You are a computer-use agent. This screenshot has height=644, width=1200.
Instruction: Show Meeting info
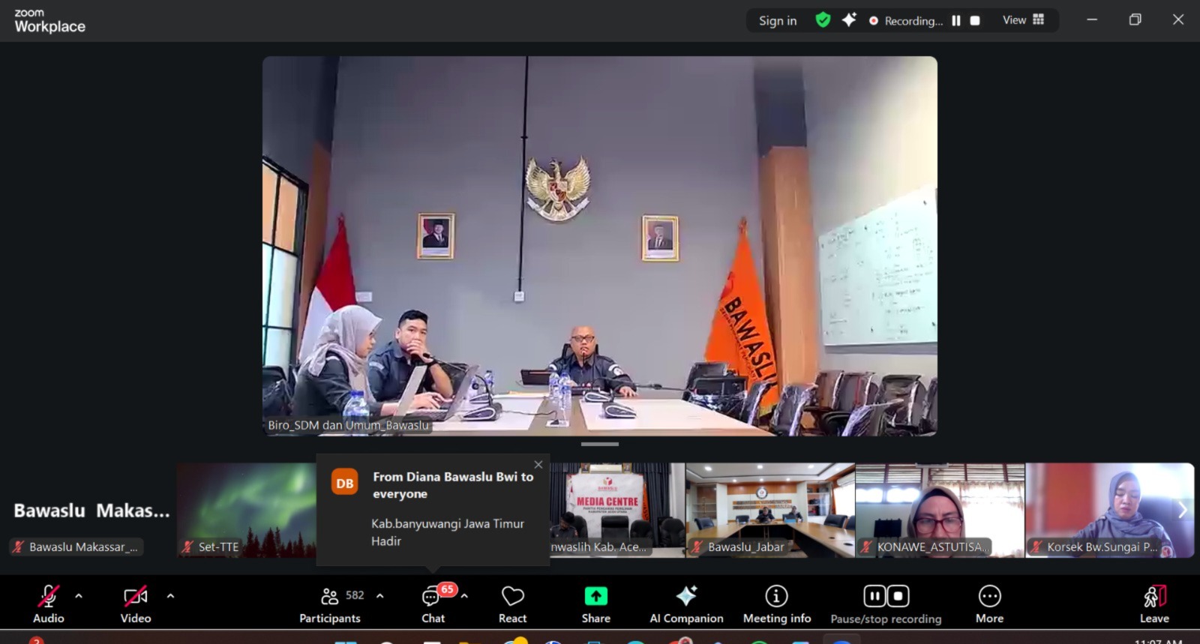[777, 604]
